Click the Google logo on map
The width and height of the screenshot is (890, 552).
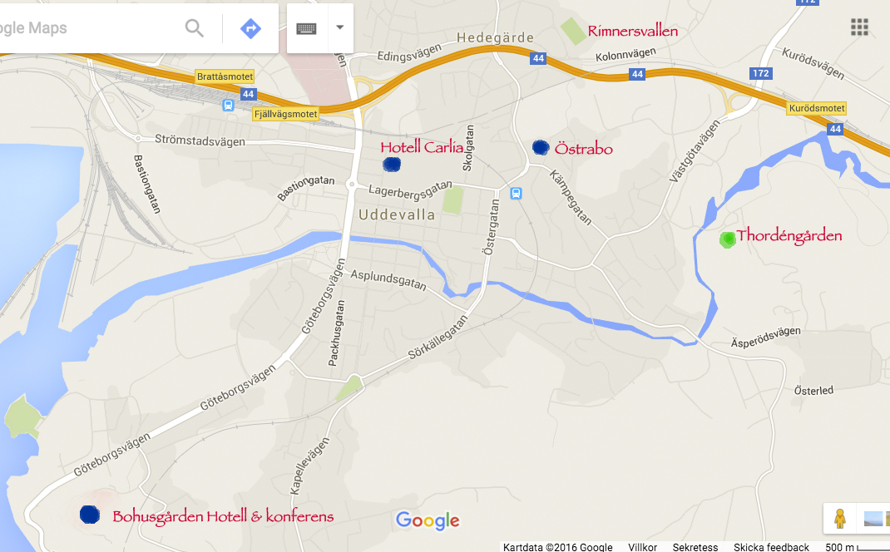click(x=428, y=520)
